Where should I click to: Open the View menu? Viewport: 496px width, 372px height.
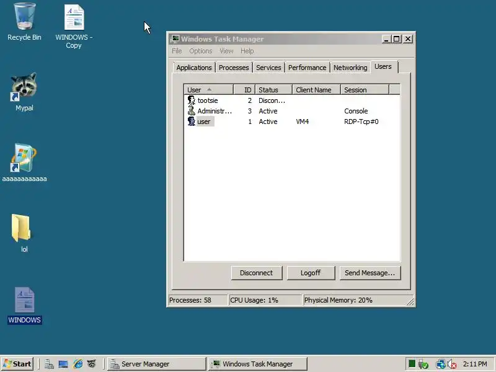point(226,51)
